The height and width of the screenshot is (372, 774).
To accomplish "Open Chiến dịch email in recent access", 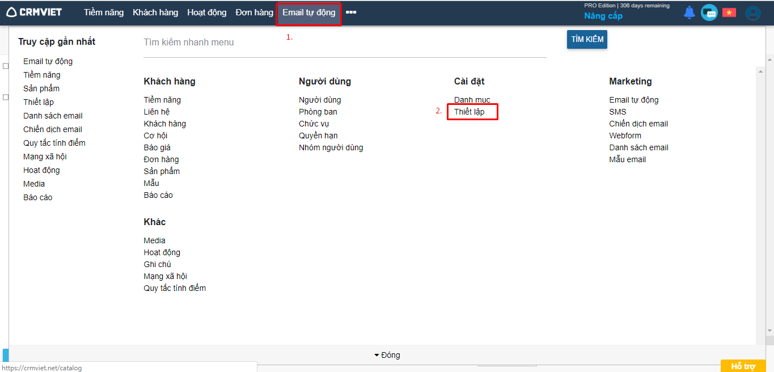I will pos(53,129).
